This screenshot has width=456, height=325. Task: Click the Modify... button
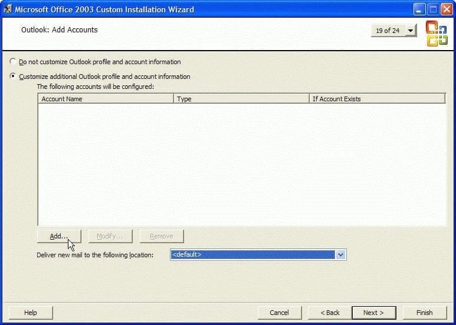click(110, 236)
